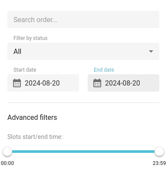Click the 'Filter by status' label
168x175 pixels.
tap(30, 38)
